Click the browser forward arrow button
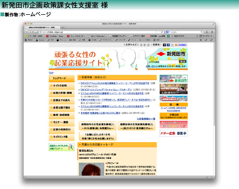The width and height of the screenshot is (239, 189). point(31,32)
